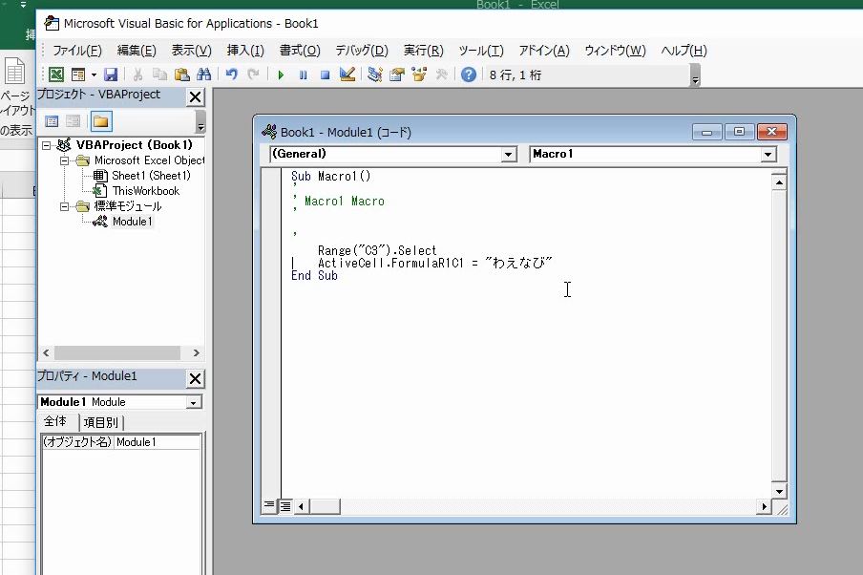Click the Insert UserForm toolbar icon
This screenshot has height=575, width=863.
pyautogui.click(x=78, y=75)
